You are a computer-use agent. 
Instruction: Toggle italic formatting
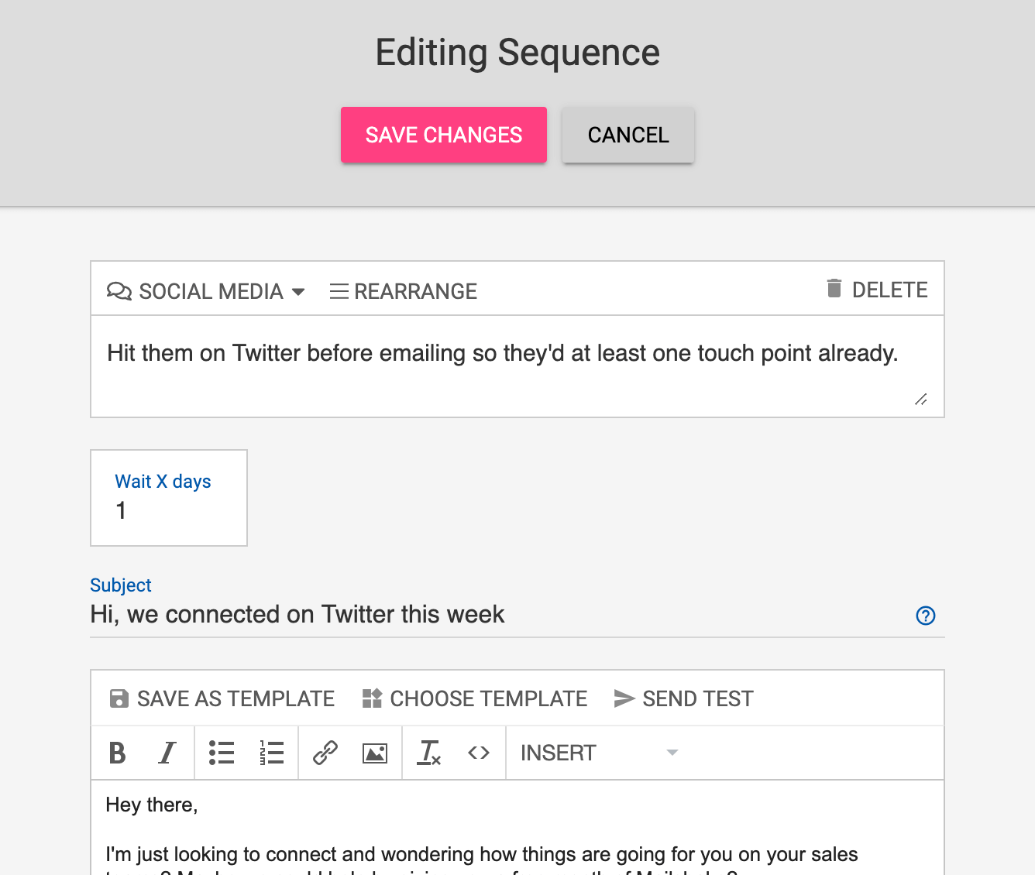[167, 752]
